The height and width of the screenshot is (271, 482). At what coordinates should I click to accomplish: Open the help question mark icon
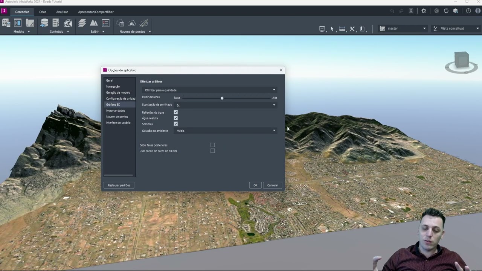tap(468, 11)
